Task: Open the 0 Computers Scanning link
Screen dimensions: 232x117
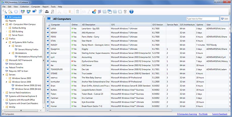Action: click(x=187, y=114)
